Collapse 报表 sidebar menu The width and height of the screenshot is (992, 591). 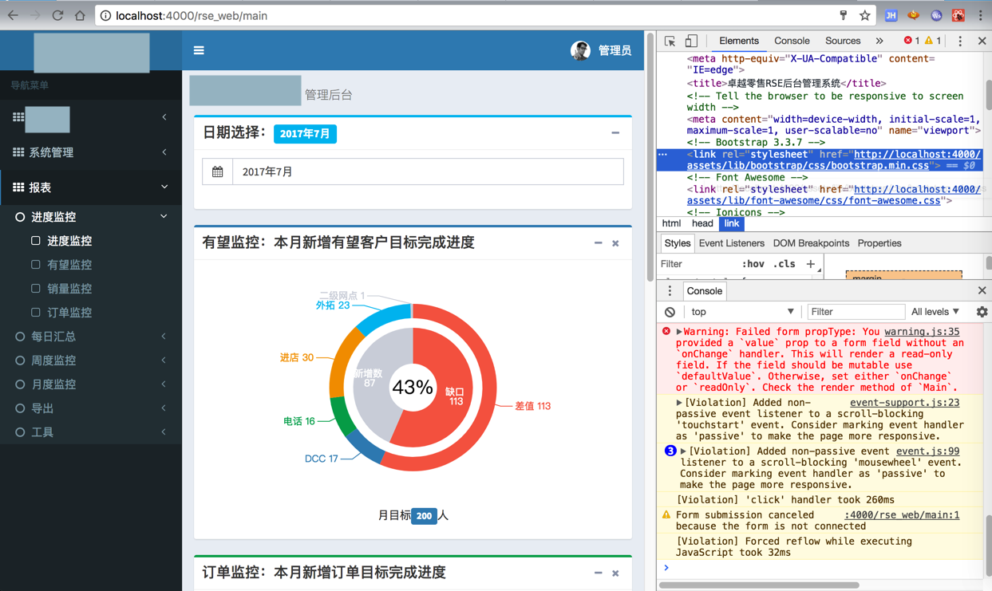(x=91, y=187)
